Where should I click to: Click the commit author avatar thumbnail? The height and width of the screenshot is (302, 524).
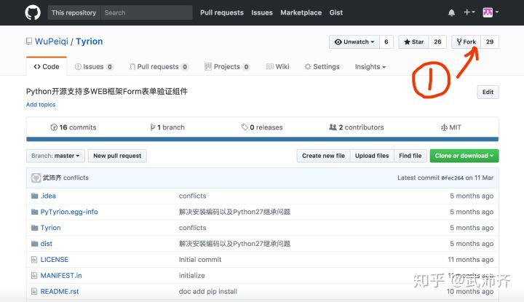tap(36, 178)
